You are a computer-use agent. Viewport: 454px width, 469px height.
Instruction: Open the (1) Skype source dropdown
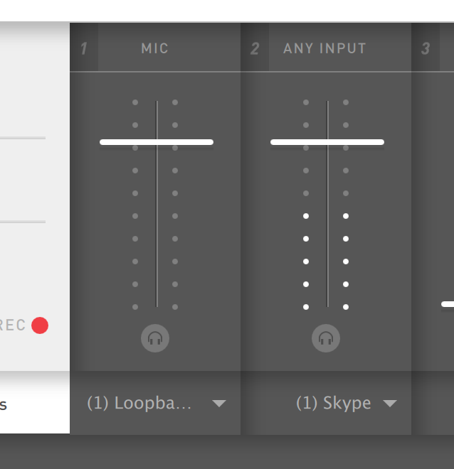(x=326, y=403)
